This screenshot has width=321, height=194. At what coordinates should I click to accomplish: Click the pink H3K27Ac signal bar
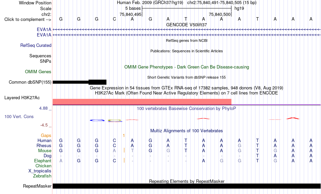click(142, 102)
